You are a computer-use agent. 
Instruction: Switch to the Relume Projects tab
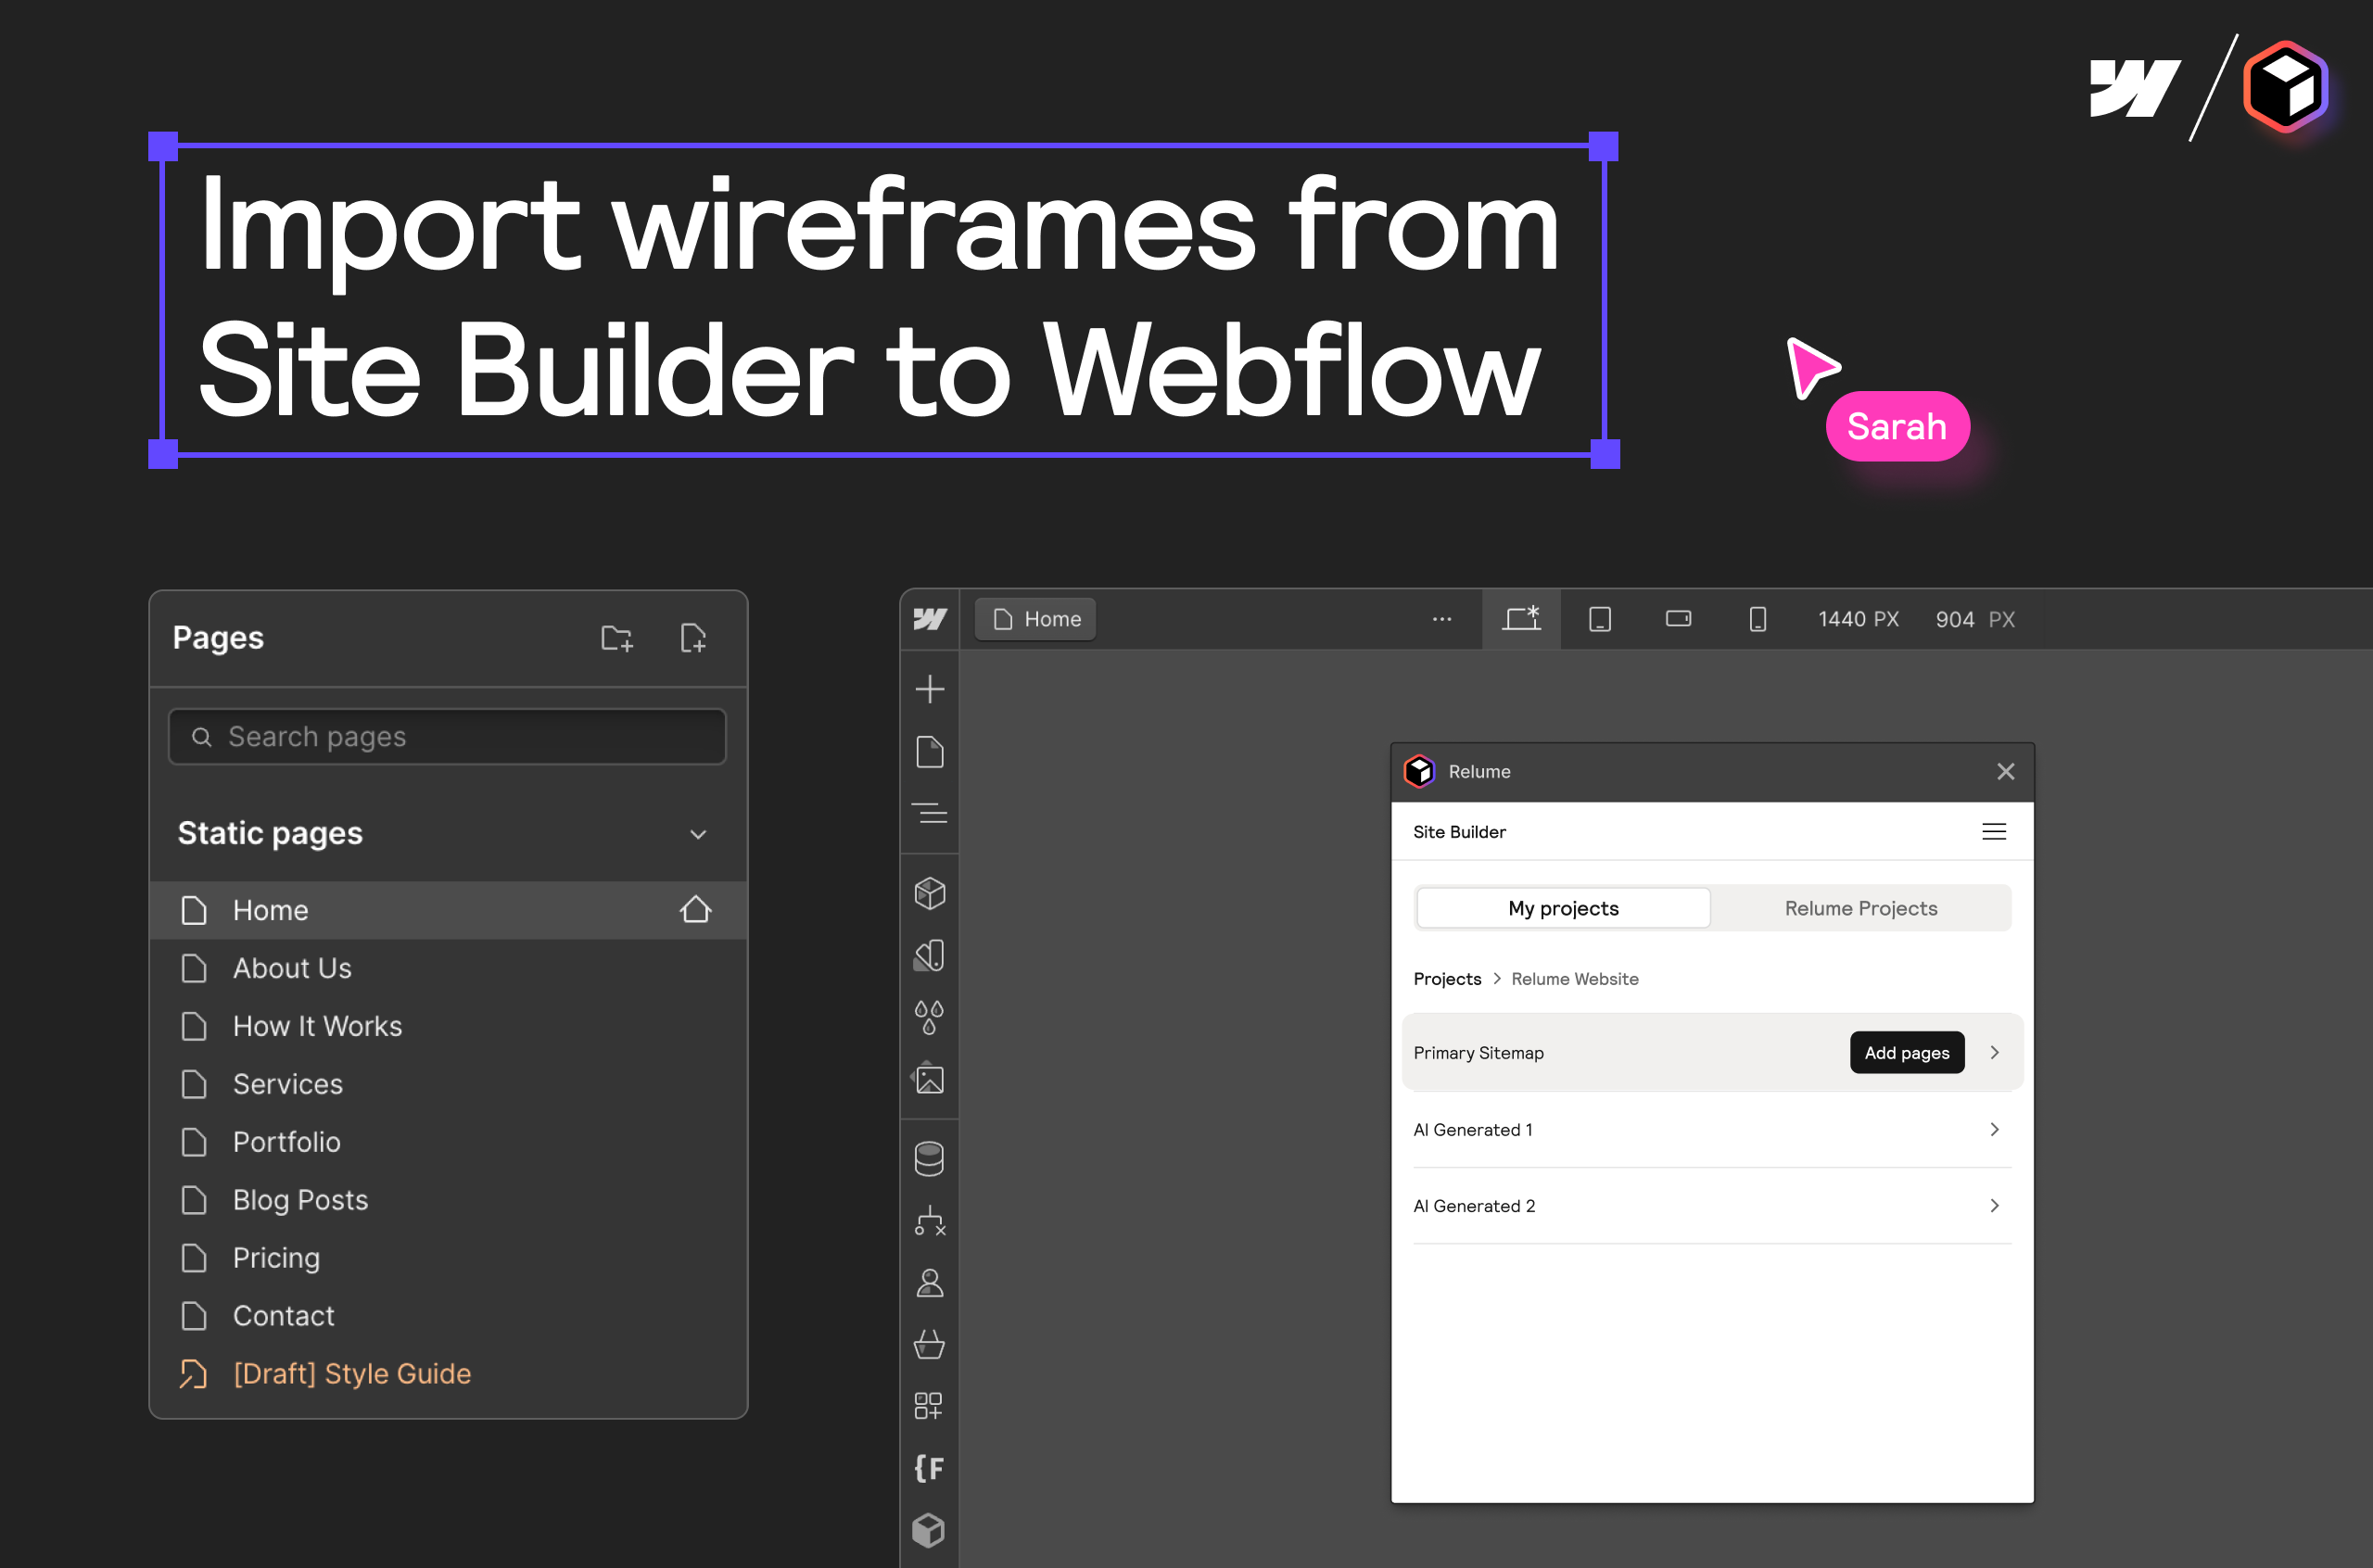[x=1861, y=908]
